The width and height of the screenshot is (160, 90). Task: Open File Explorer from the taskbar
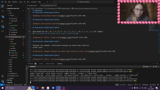pyautogui.click(x=43, y=88)
